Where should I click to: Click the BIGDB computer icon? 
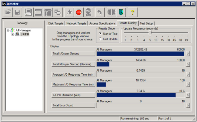(17, 34)
